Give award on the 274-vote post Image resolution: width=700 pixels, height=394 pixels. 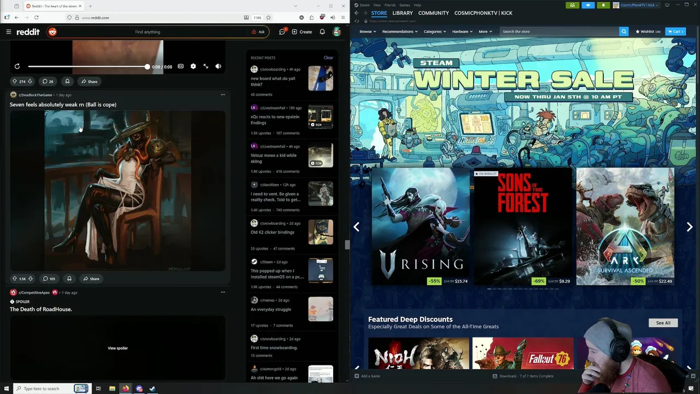pos(67,82)
